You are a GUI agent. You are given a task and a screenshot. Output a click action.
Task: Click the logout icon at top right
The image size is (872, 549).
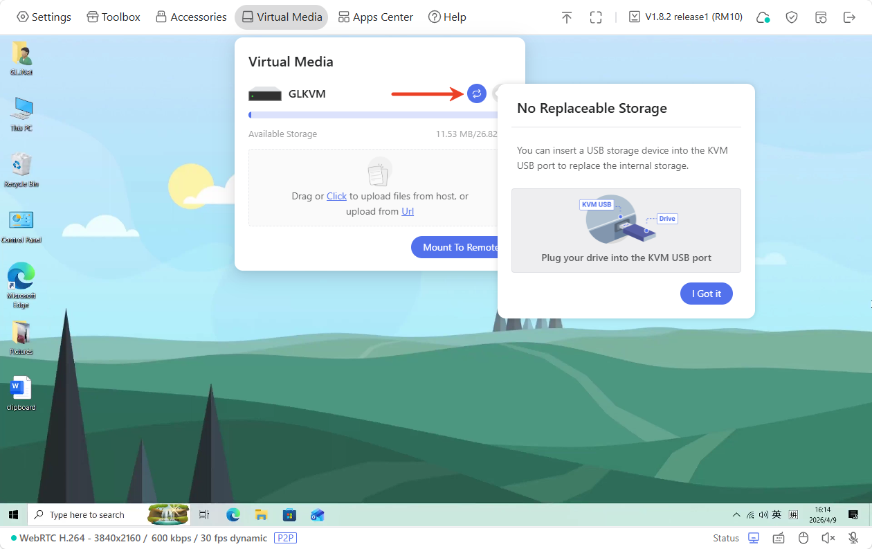click(850, 17)
